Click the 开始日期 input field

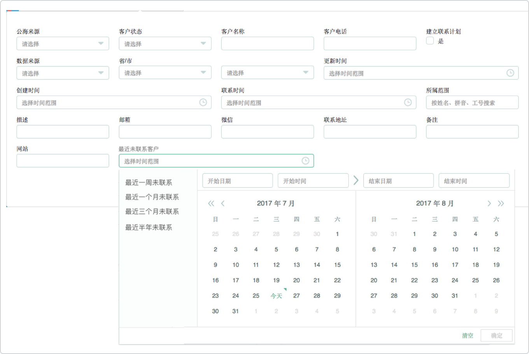[237, 181]
